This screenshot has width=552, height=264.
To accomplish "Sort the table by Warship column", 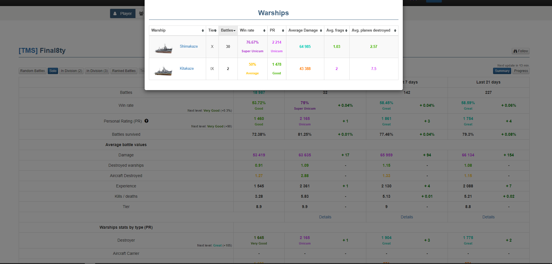I will (177, 30).
